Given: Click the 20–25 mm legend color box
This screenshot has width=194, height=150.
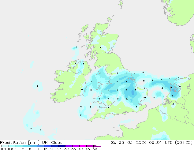Looking at the screenshot, I should [x=54, y=146].
